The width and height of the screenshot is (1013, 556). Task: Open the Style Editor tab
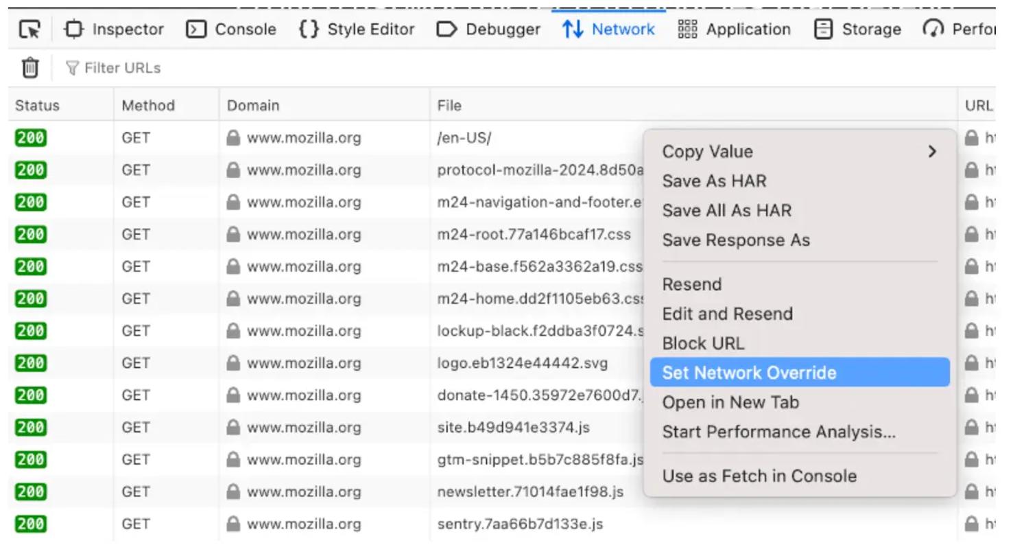(x=357, y=30)
